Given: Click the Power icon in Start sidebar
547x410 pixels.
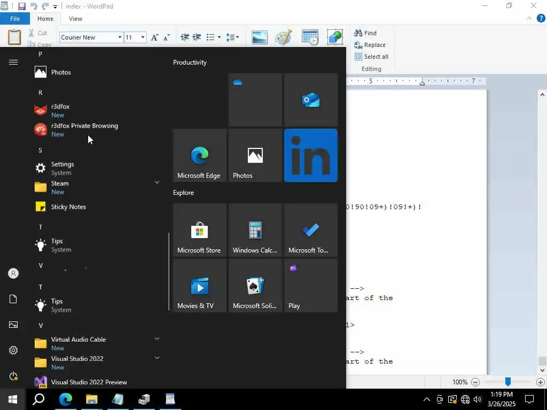Looking at the screenshot, I should 13,376.
